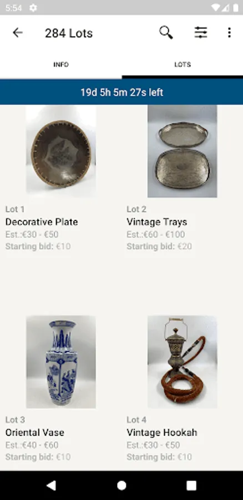Tap Android back navigation triangle
243x500 pixels.
pos(51,486)
